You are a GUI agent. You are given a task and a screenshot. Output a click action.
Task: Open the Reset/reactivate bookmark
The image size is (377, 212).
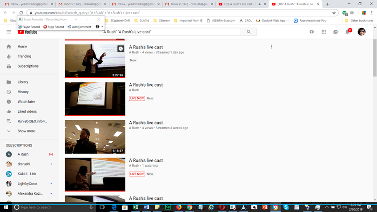click(x=310, y=21)
